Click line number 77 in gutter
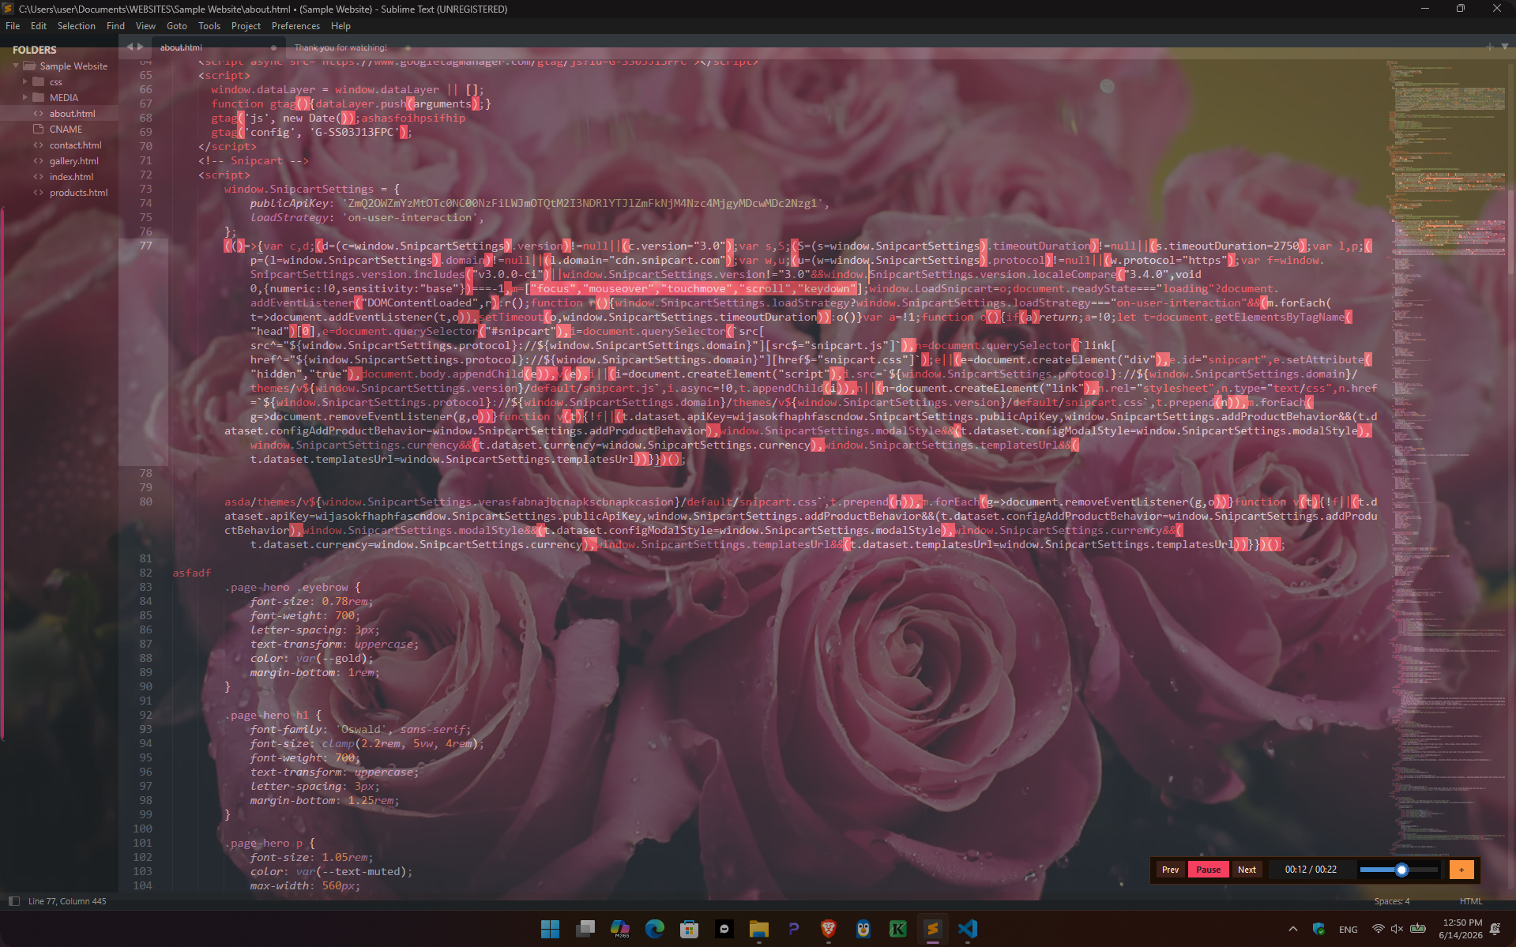Image resolution: width=1516 pixels, height=947 pixels. (145, 246)
